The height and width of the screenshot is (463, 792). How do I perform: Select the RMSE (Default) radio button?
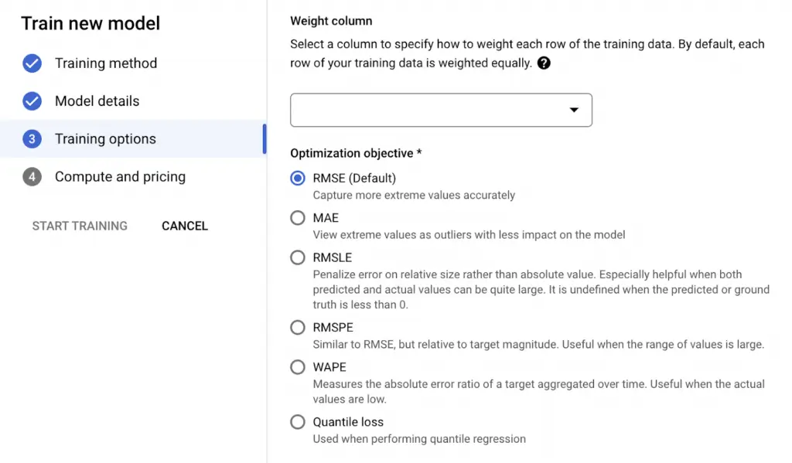point(298,179)
